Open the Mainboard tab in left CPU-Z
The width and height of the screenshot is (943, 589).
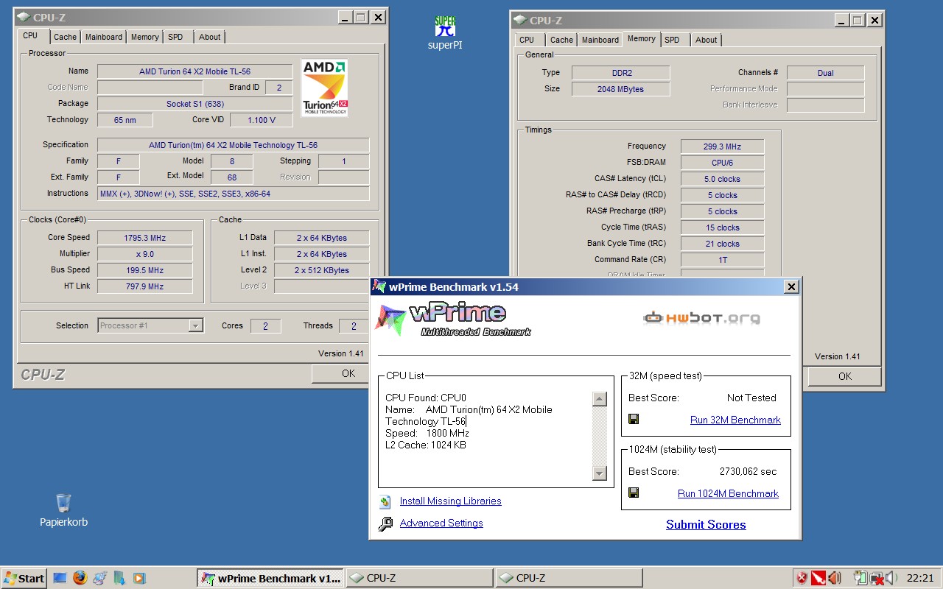(104, 37)
